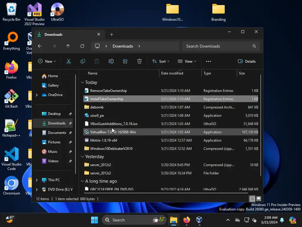This screenshot has width=302, height=227.
Task: Open the New dropdown menu
Action: pos(47,61)
